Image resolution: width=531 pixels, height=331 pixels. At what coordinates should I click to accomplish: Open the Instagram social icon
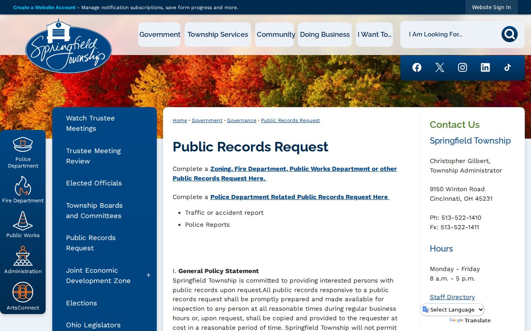tap(463, 67)
